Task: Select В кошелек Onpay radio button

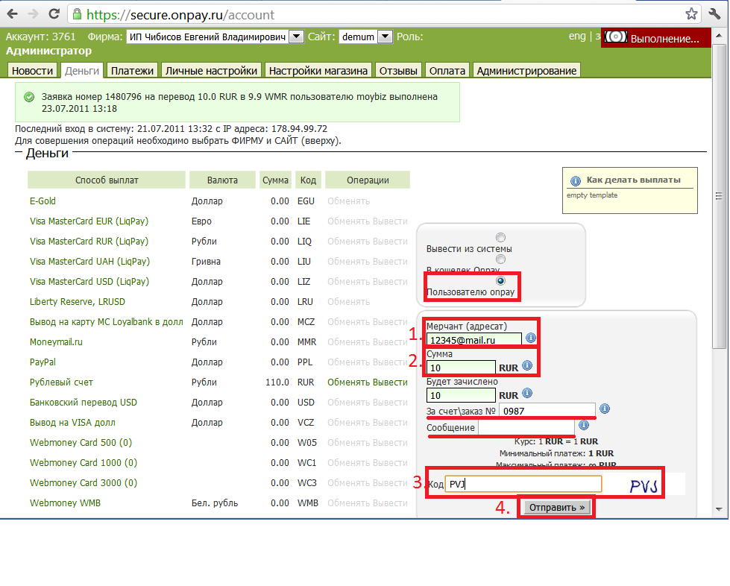Action: coord(500,259)
